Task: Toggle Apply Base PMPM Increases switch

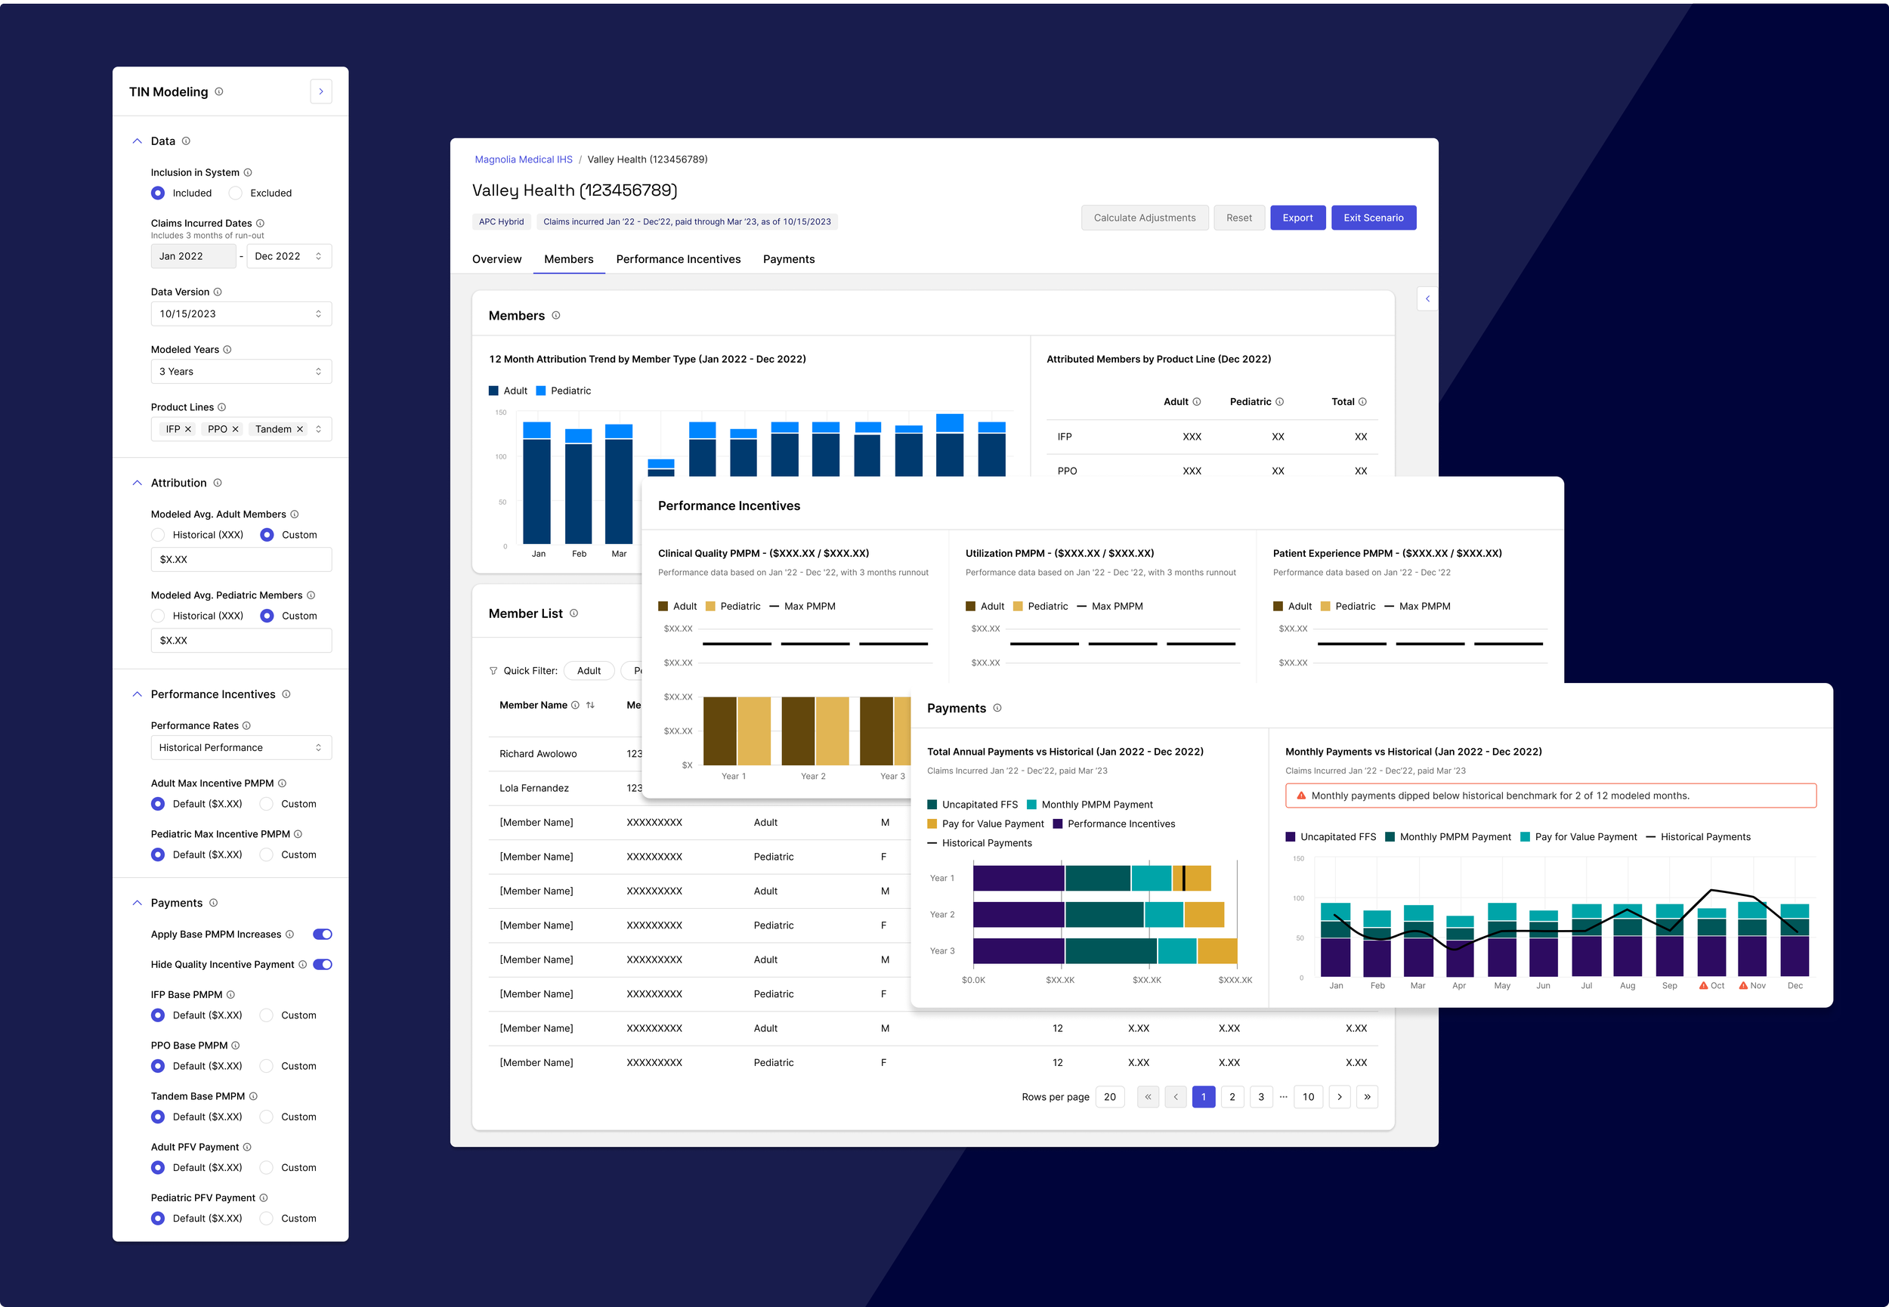Action: coord(323,935)
